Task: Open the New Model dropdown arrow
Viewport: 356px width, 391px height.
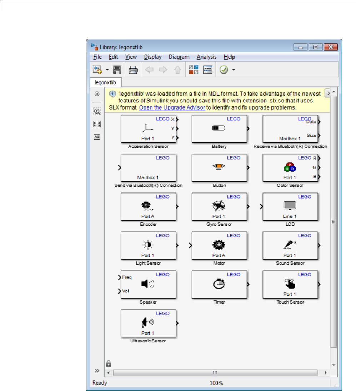Action: 107,70
